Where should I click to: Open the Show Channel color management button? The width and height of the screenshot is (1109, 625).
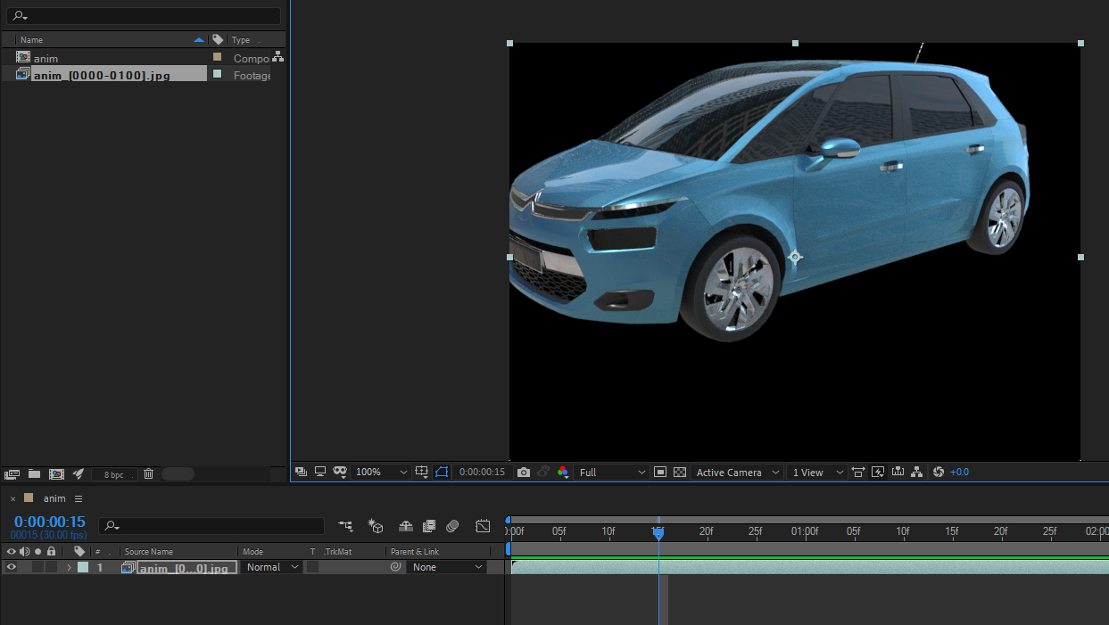click(x=562, y=473)
